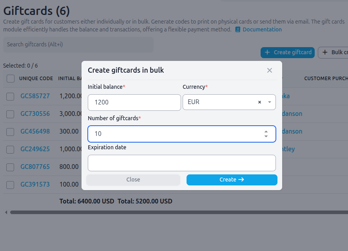Focus the Expiration date field

point(182,163)
